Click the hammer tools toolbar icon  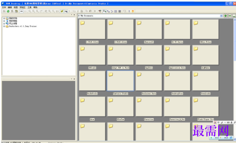(100, 11)
